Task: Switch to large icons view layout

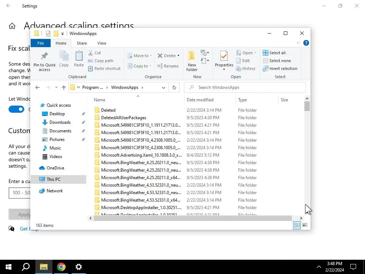Action: 305,225
